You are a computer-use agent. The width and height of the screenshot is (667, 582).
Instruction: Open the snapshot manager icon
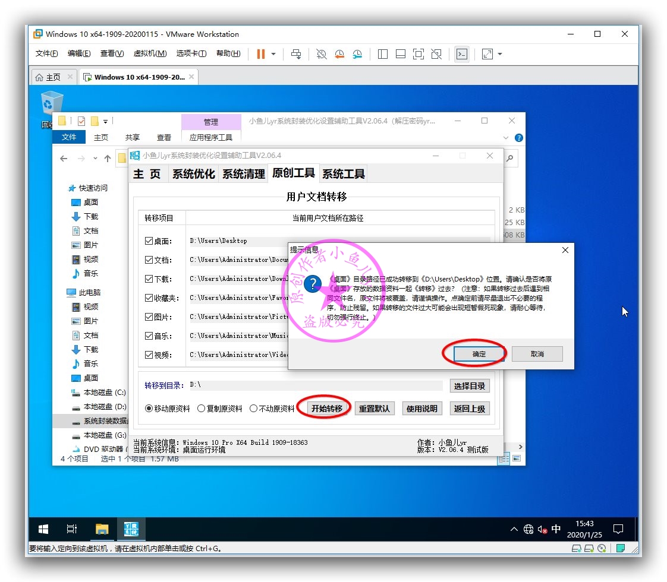357,54
